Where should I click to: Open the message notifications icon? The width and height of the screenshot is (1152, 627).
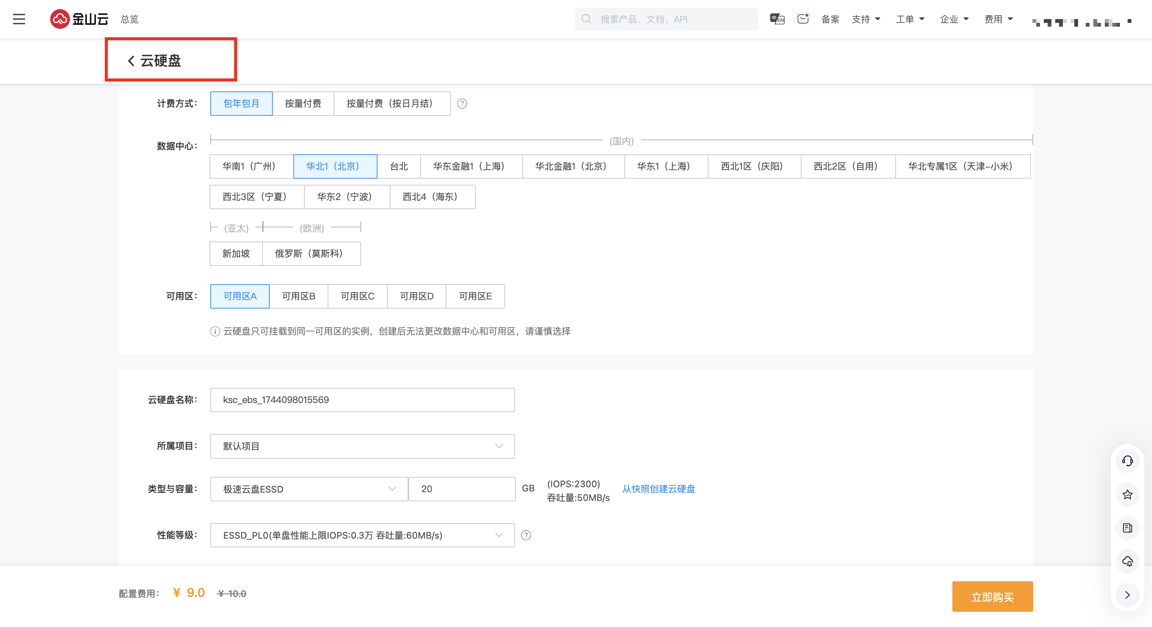click(x=803, y=19)
